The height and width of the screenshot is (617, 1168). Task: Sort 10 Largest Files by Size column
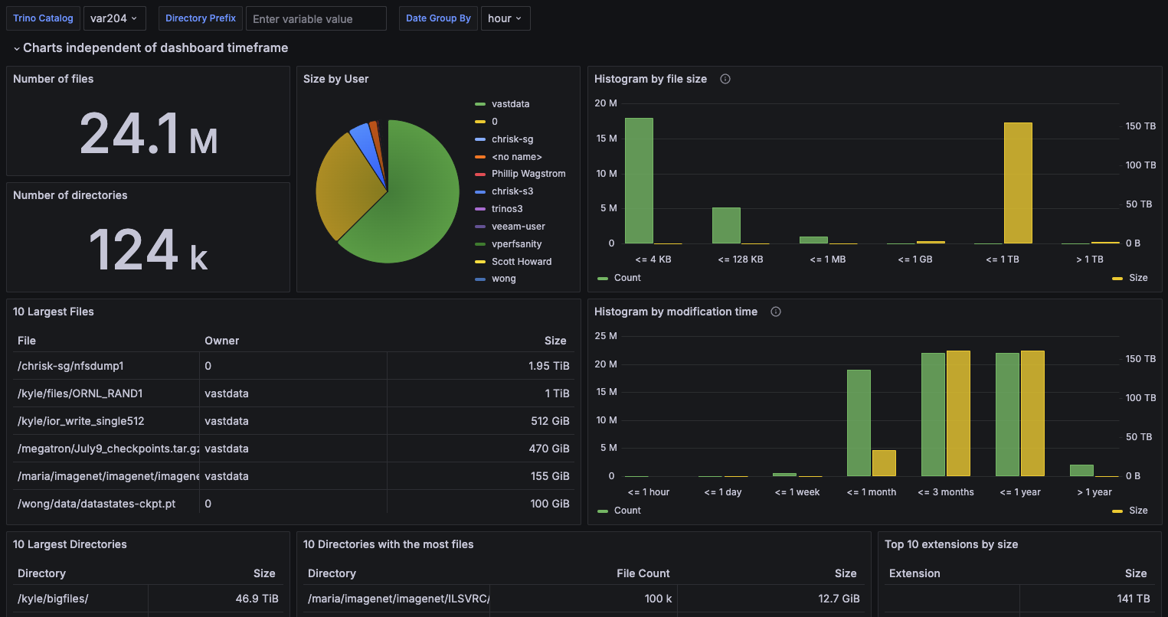click(x=555, y=341)
